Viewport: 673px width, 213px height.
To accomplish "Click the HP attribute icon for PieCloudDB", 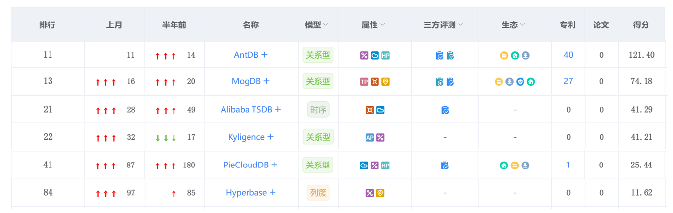I will click(x=385, y=166).
